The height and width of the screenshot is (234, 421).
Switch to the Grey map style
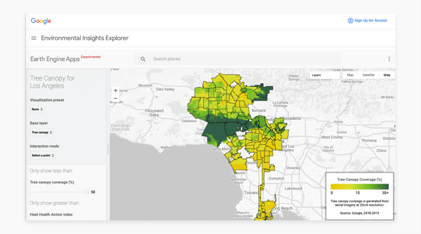(387, 76)
